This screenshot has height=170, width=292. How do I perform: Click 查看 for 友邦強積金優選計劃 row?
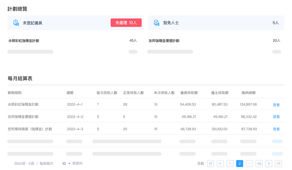[x=276, y=117]
